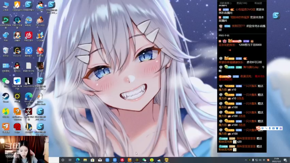The width and height of the screenshot is (290, 163).
Task: Launch the Huya live streaming desktop shortcut
Action: pos(5,128)
